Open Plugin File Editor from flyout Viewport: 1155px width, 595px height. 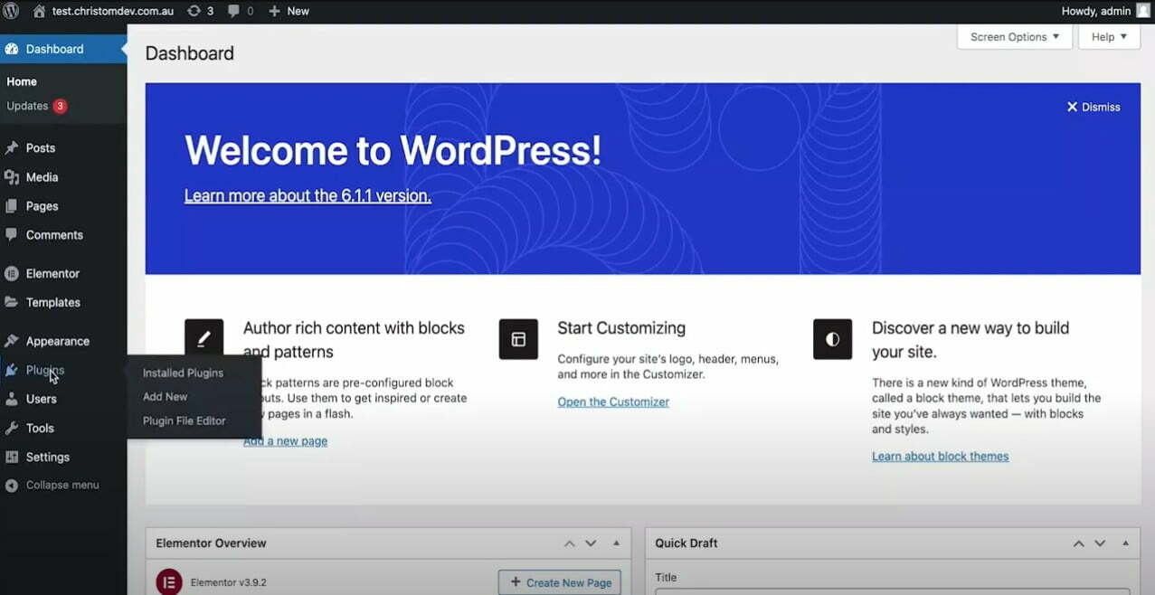pyautogui.click(x=185, y=420)
